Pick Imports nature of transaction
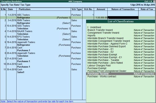The image size is (156, 103). pos(121,35)
